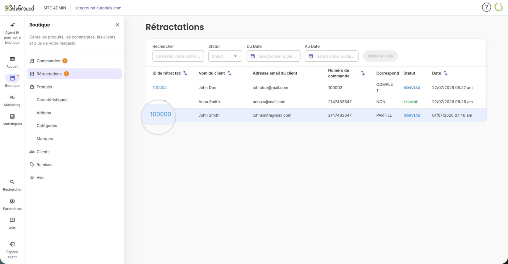Viewport: 508px width, 264px height.
Task: Open the Marketing section icon
Action: (12, 97)
